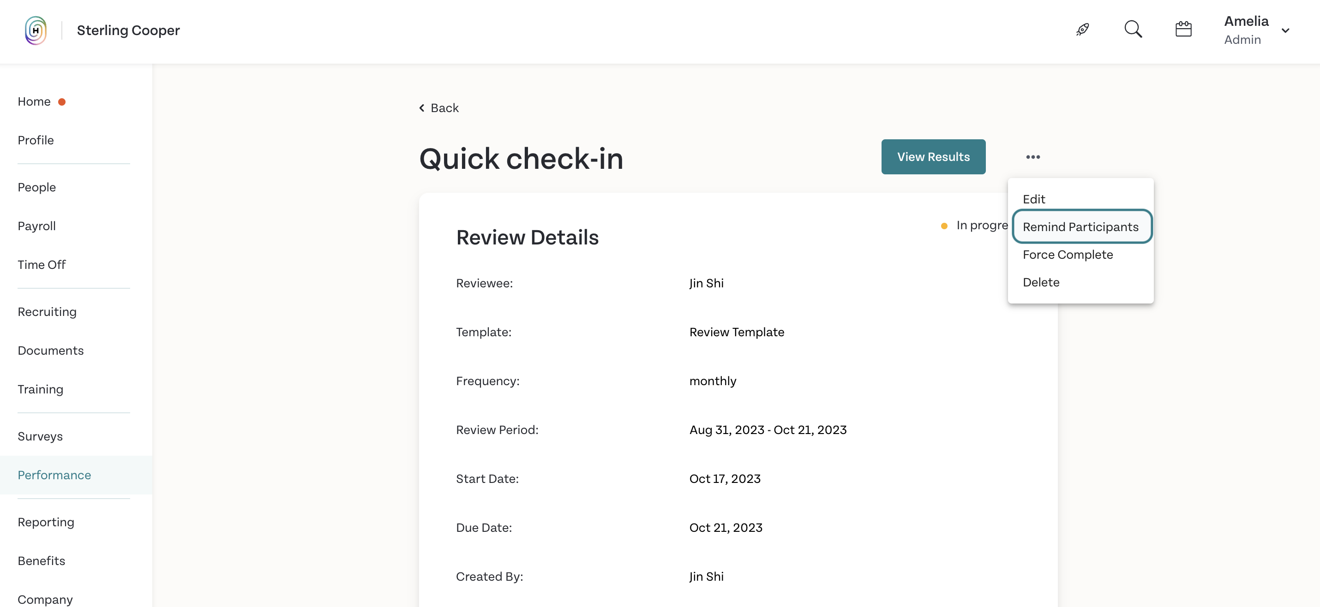The image size is (1320, 607).
Task: Click the Start Date: field label
Action: tap(487, 479)
